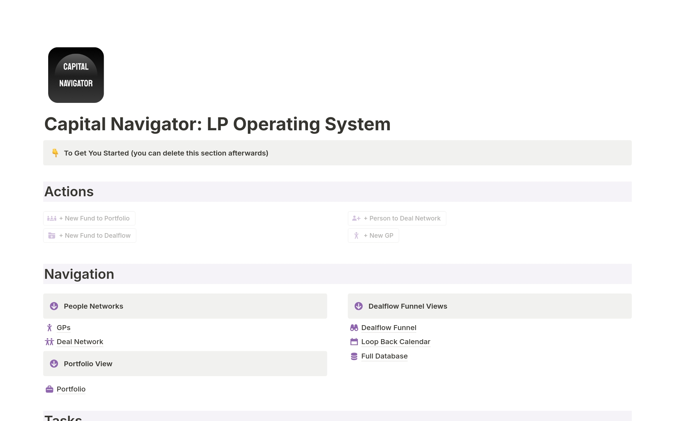Click the person icon beside GPs
This screenshot has width=675, height=421.
click(50, 328)
